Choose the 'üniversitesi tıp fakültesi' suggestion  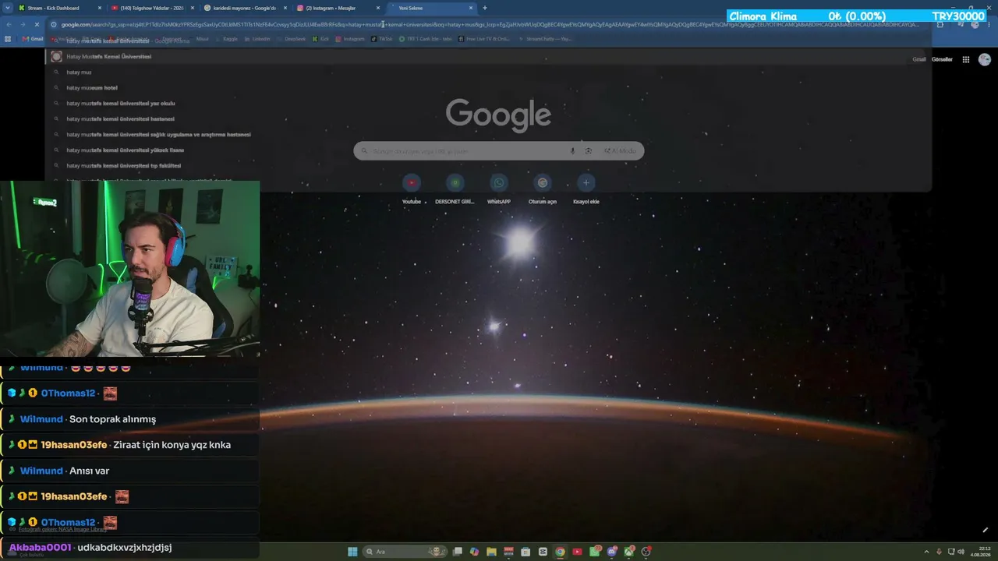[124, 166]
